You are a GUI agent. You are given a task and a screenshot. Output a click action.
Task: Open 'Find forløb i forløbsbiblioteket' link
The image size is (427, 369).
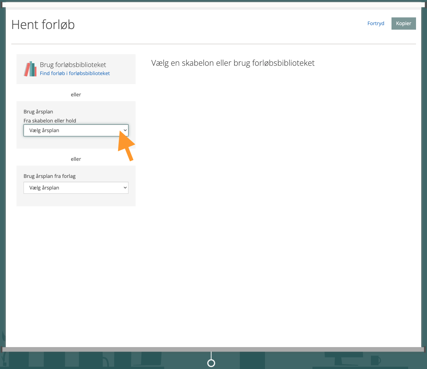point(75,73)
